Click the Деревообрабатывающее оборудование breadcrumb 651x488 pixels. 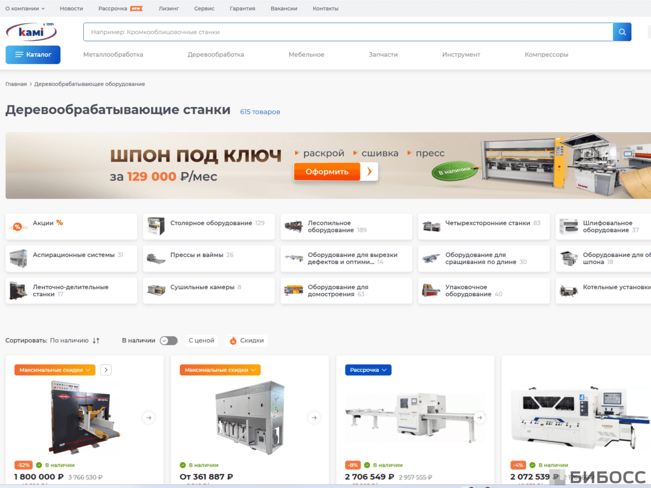(x=89, y=84)
